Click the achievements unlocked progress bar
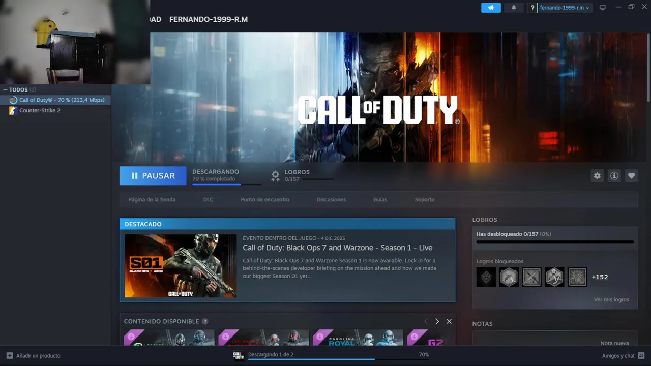This screenshot has width=651, height=366. tap(555, 242)
